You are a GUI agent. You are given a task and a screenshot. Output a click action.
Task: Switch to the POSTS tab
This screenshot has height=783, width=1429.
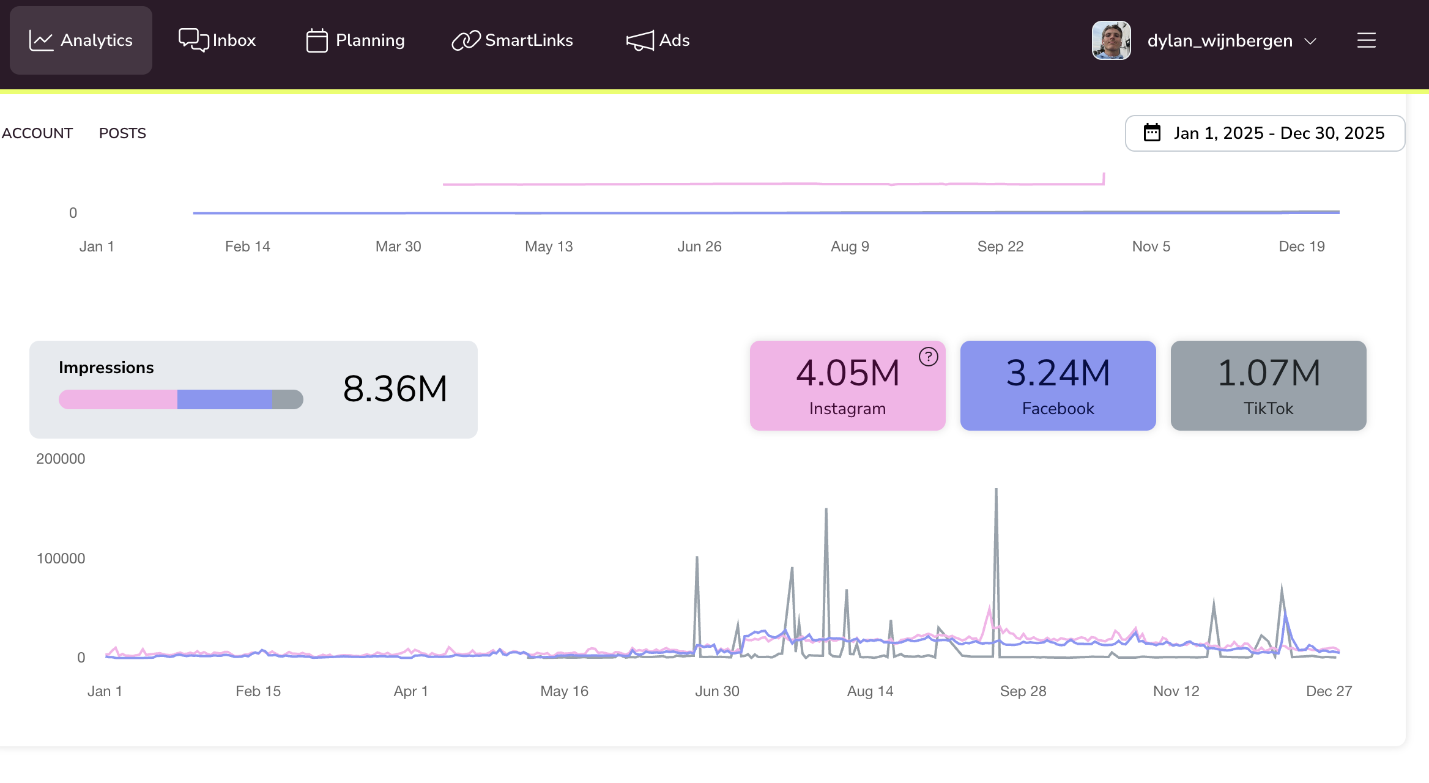tap(122, 133)
